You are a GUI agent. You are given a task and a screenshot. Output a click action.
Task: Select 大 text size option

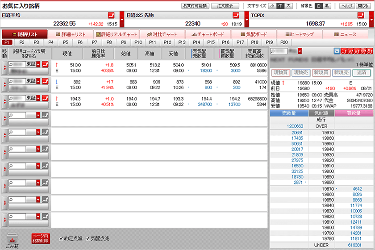[x=288, y=6]
